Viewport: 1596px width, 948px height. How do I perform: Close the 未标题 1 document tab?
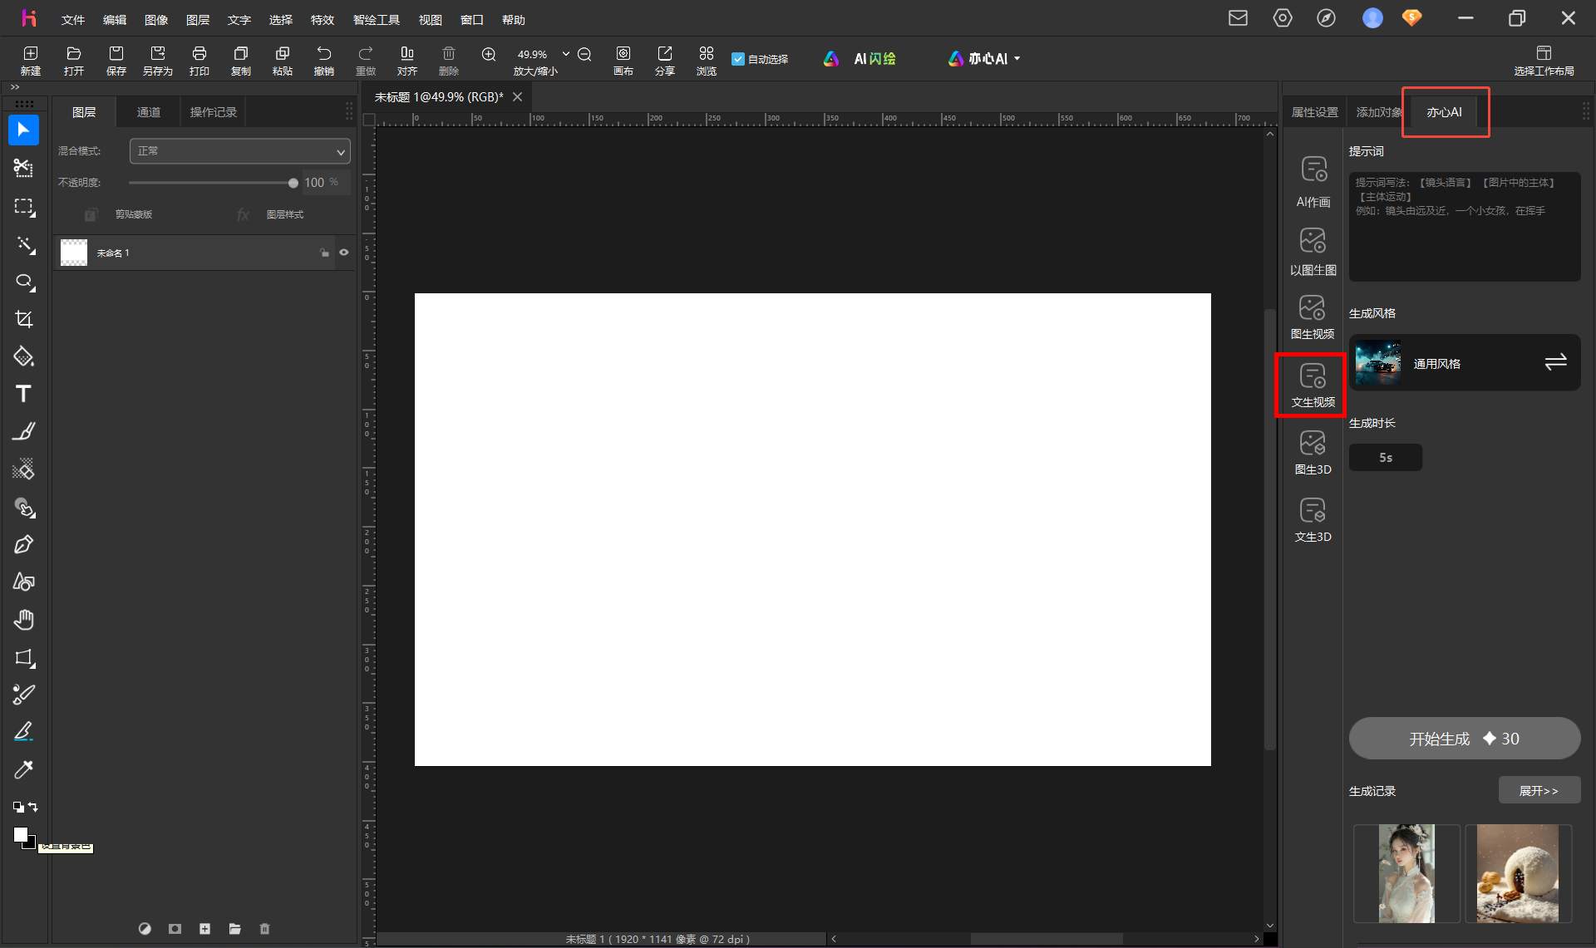[517, 97]
